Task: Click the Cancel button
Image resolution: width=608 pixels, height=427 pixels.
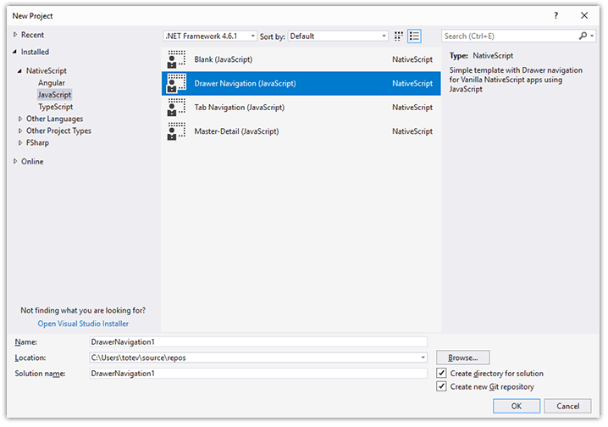Action: [567, 406]
